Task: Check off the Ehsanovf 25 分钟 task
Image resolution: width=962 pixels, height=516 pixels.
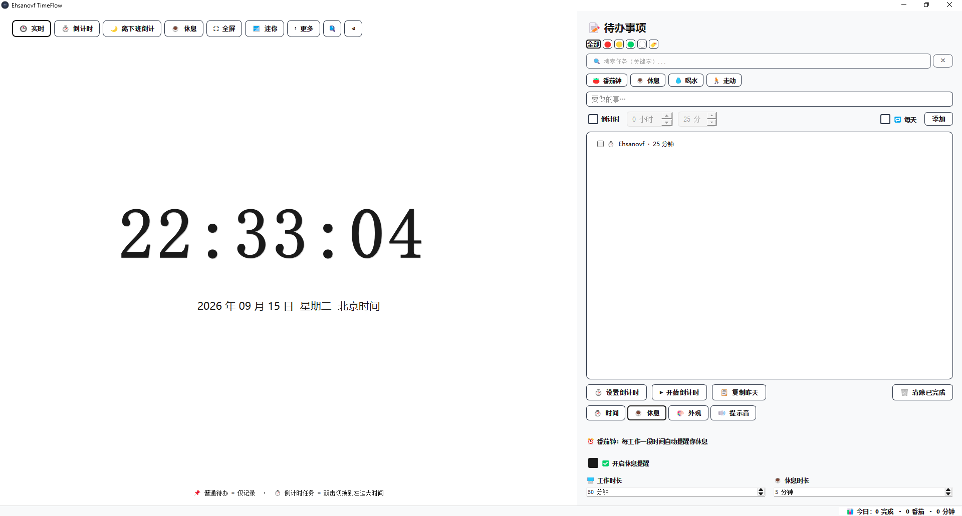Action: coord(600,144)
